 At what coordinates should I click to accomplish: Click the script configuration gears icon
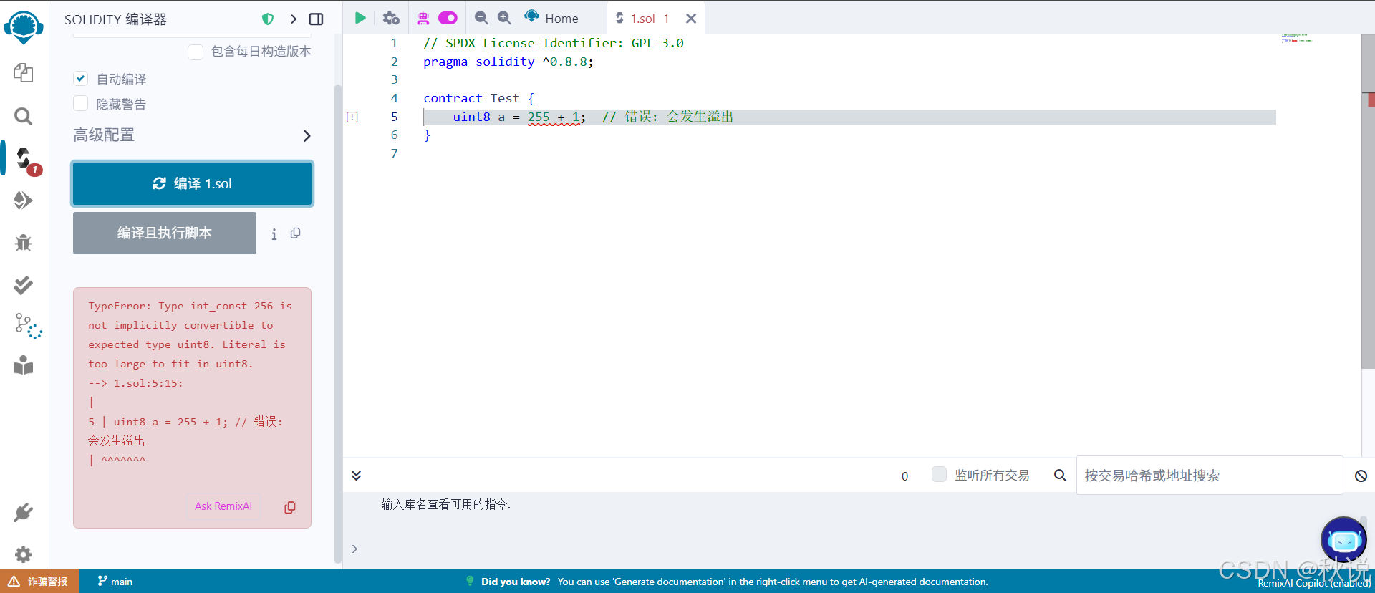click(391, 18)
